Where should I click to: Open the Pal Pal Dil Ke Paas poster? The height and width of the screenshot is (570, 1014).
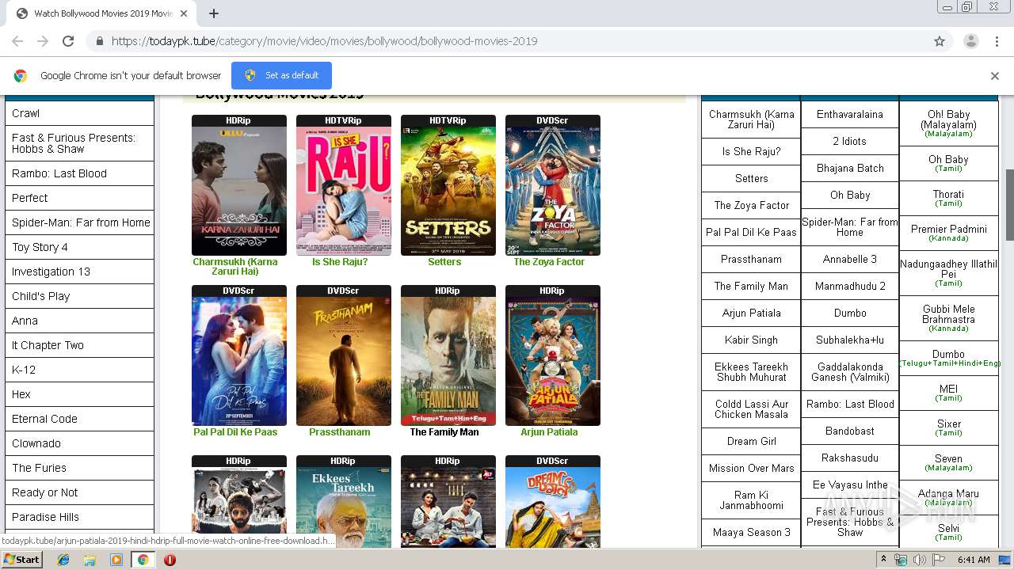(x=239, y=361)
